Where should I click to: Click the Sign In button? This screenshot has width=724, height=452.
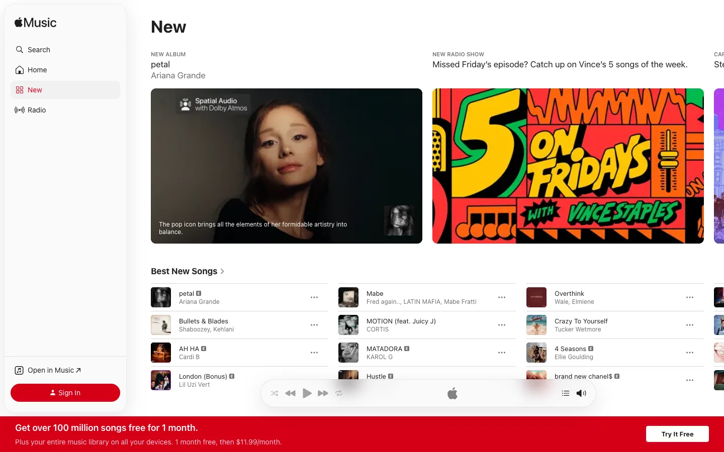[x=65, y=393]
